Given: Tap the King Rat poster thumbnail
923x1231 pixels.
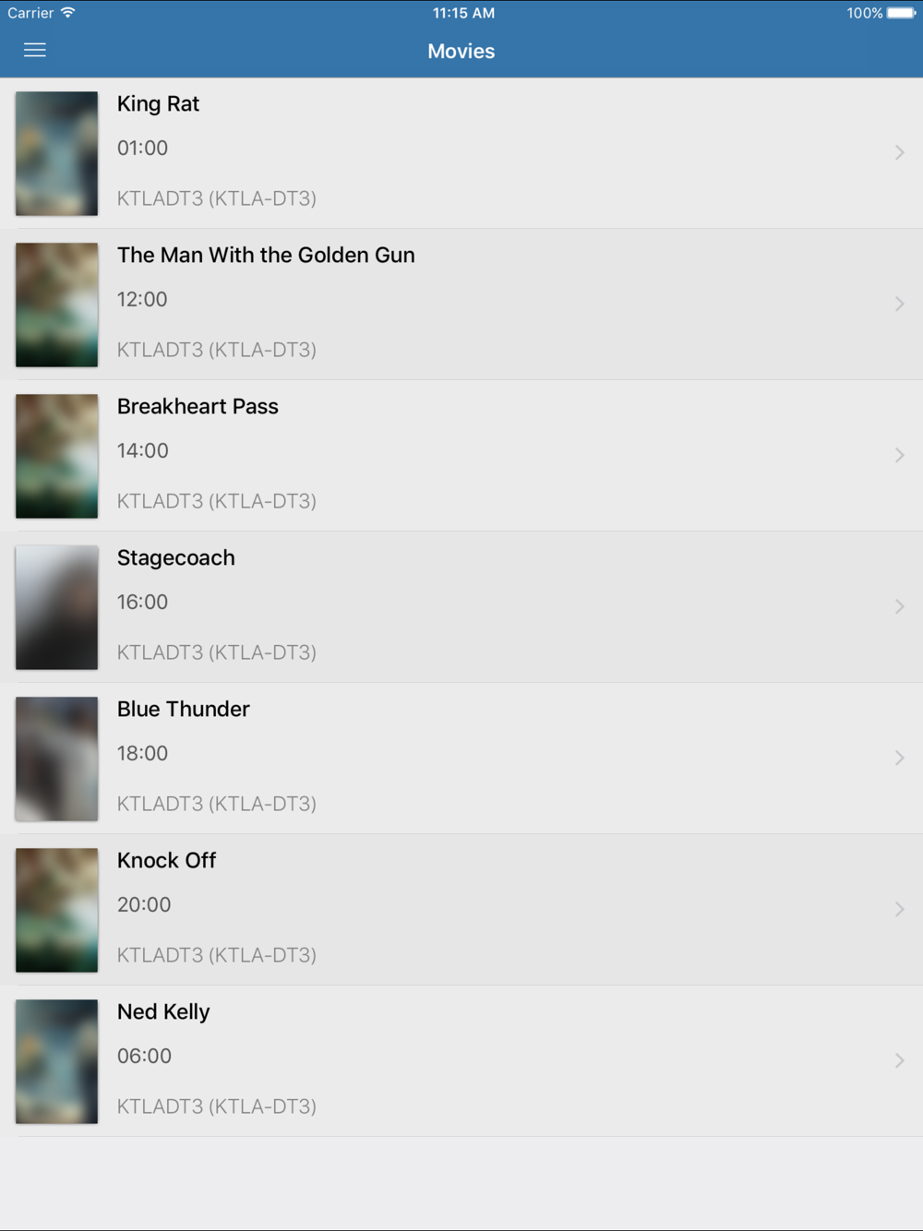Looking at the screenshot, I should coord(56,153).
